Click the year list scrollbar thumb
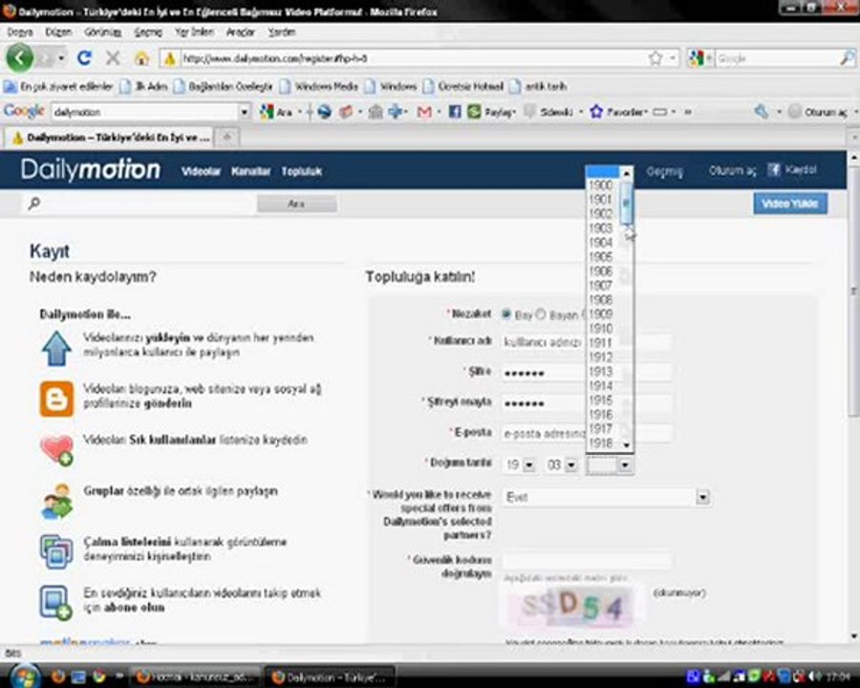The width and height of the screenshot is (860, 688). pyautogui.click(x=626, y=203)
